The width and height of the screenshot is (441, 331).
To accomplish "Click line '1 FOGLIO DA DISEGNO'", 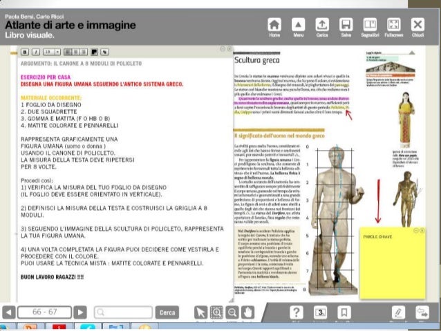I will [x=51, y=104].
